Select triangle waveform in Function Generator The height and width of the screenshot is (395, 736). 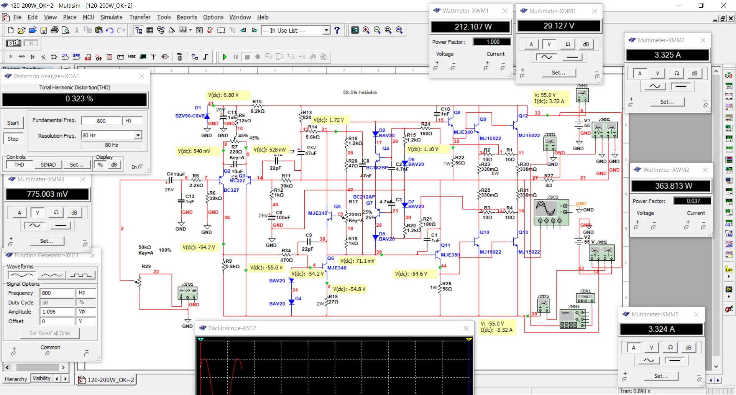[x=51, y=275]
